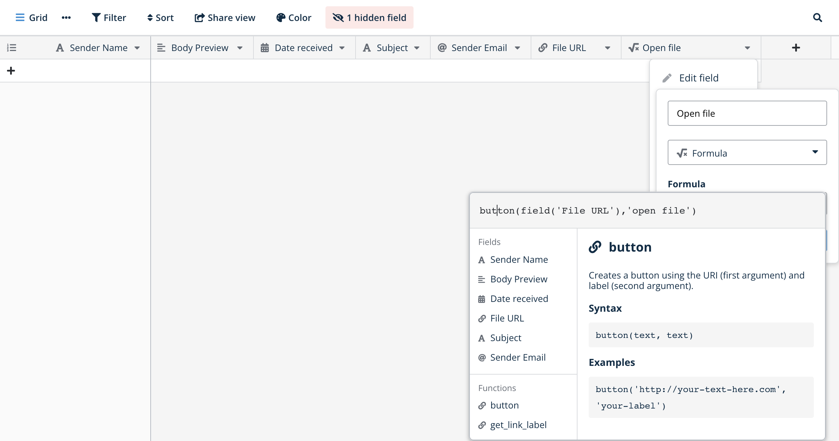The width and height of the screenshot is (839, 441).
Task: Click the add field plus icon
Action: pyautogui.click(x=796, y=48)
